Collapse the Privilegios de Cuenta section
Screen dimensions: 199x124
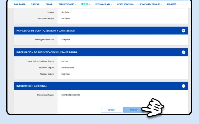pos(183,31)
